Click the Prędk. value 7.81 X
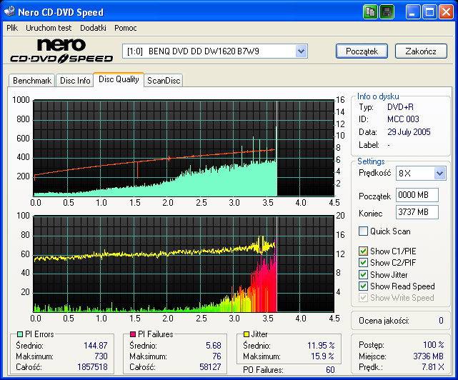 click(432, 367)
